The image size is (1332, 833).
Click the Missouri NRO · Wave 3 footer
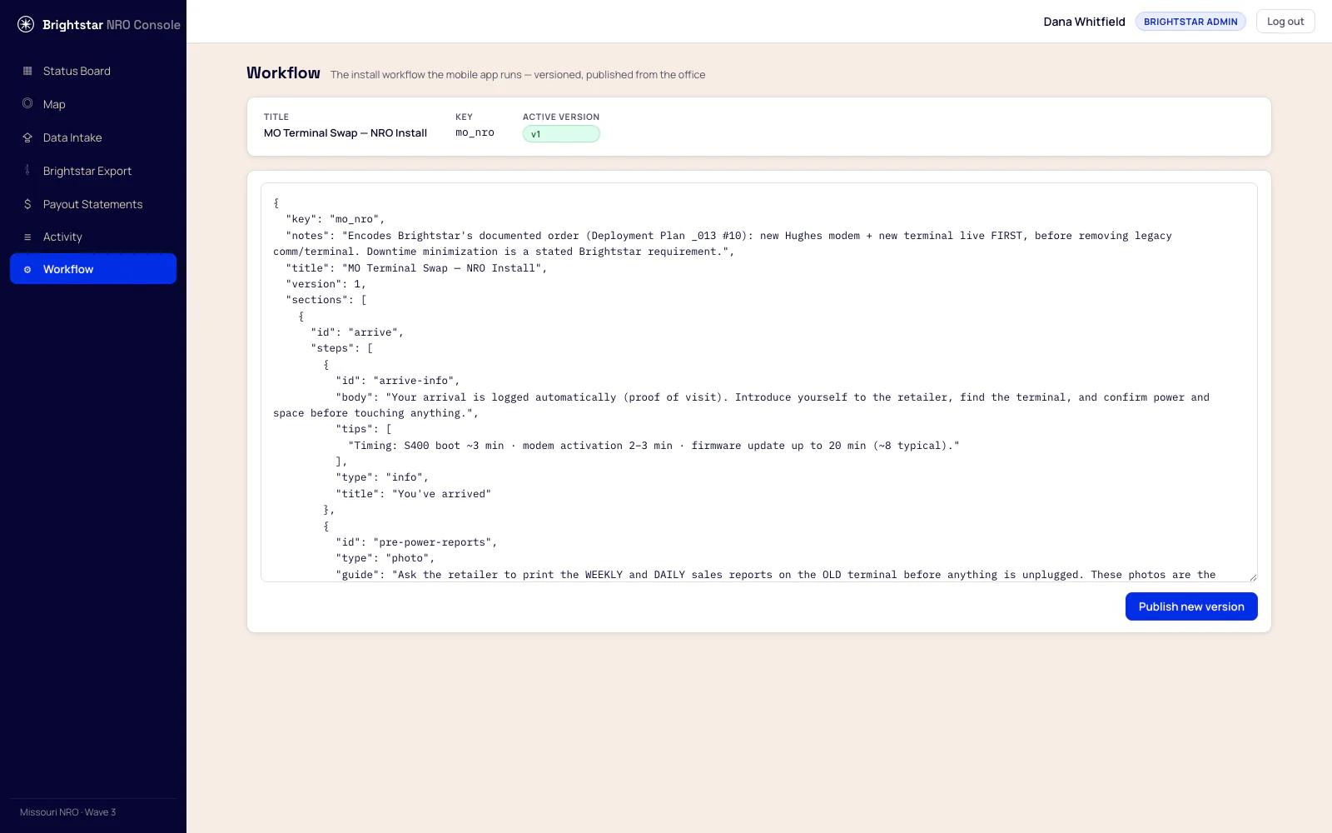[68, 812]
